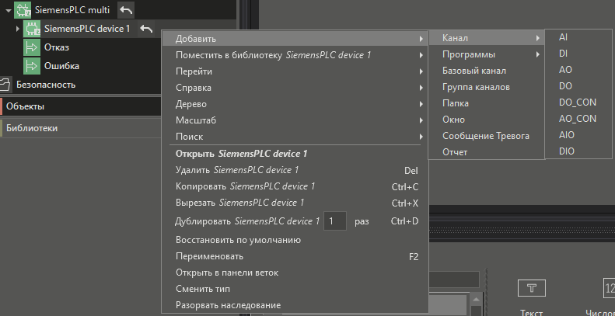
Task: Click the scrollbar up arrow below menu
Action: pos(476,300)
